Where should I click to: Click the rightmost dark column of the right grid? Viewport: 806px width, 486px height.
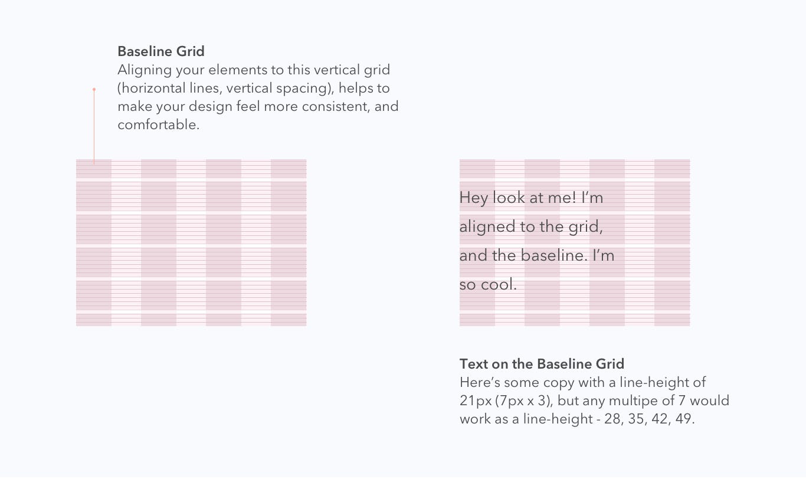tap(672, 242)
